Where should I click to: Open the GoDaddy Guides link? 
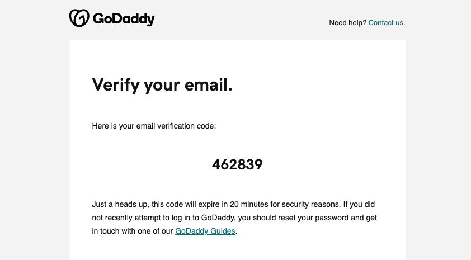[205, 231]
